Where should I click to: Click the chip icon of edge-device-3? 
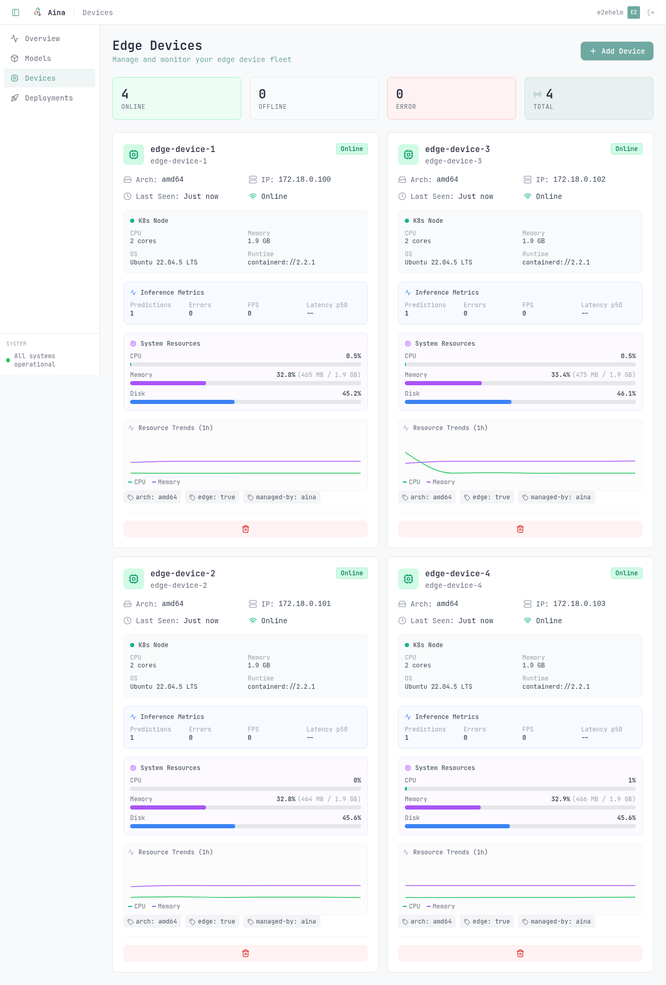pyautogui.click(x=408, y=155)
